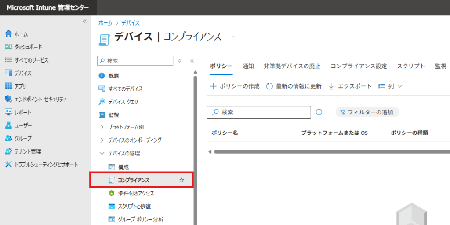450x225 pixels.
Task: Collapse the main left sidebar
Action: pos(85,21)
